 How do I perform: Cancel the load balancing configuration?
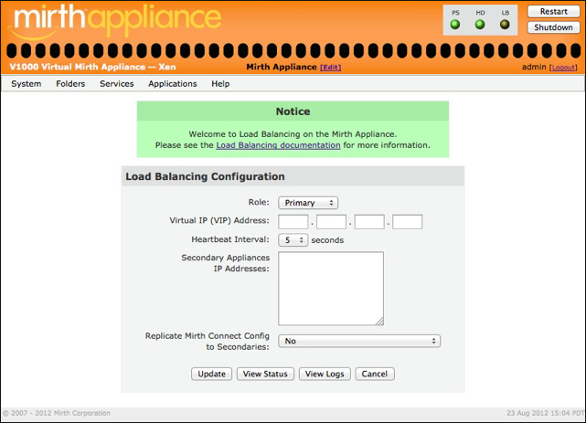coord(375,374)
